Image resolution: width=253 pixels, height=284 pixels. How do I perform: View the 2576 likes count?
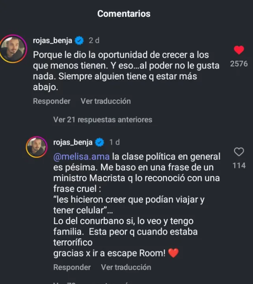point(239,64)
